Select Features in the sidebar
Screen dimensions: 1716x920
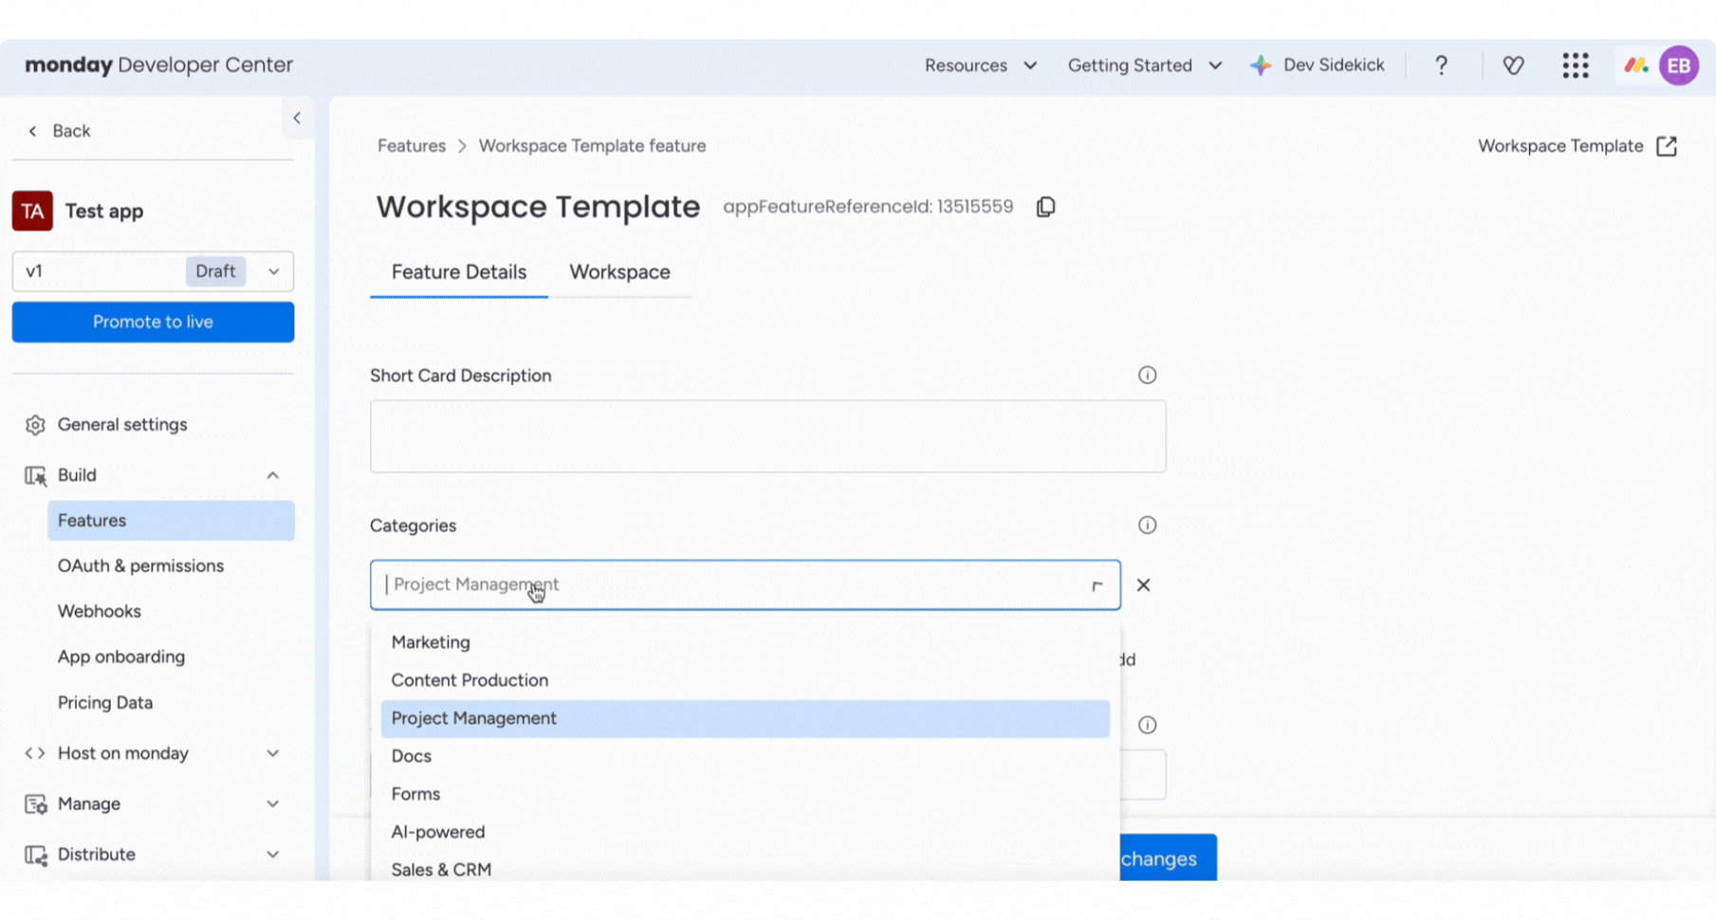171,521
